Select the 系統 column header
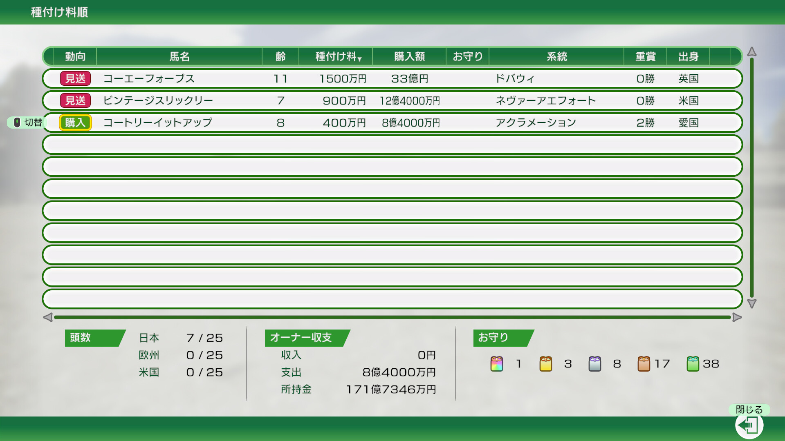The height and width of the screenshot is (441, 785). coord(557,56)
